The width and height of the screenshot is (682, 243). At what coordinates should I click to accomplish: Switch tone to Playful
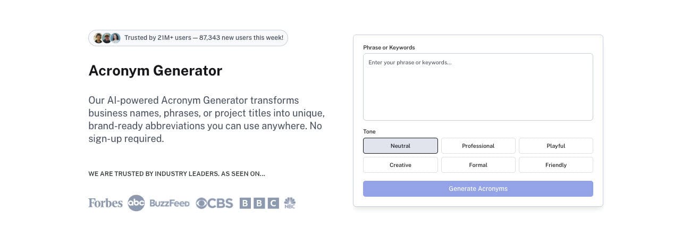point(555,146)
